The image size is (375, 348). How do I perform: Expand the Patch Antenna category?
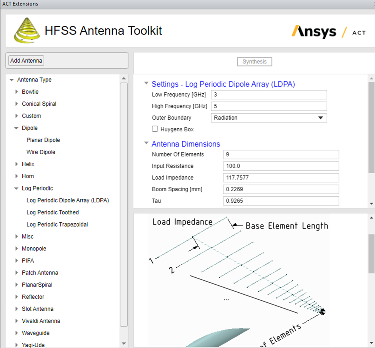(x=16, y=272)
